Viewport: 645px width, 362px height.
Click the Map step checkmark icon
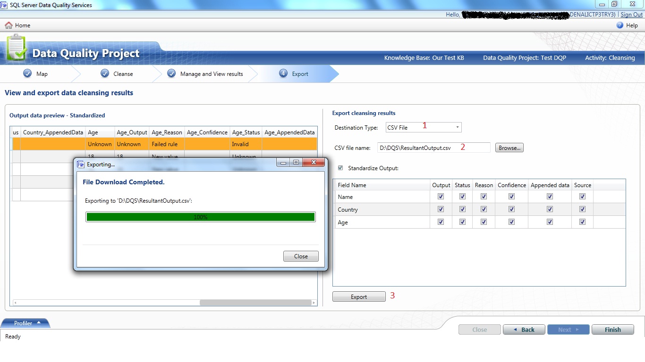27,74
